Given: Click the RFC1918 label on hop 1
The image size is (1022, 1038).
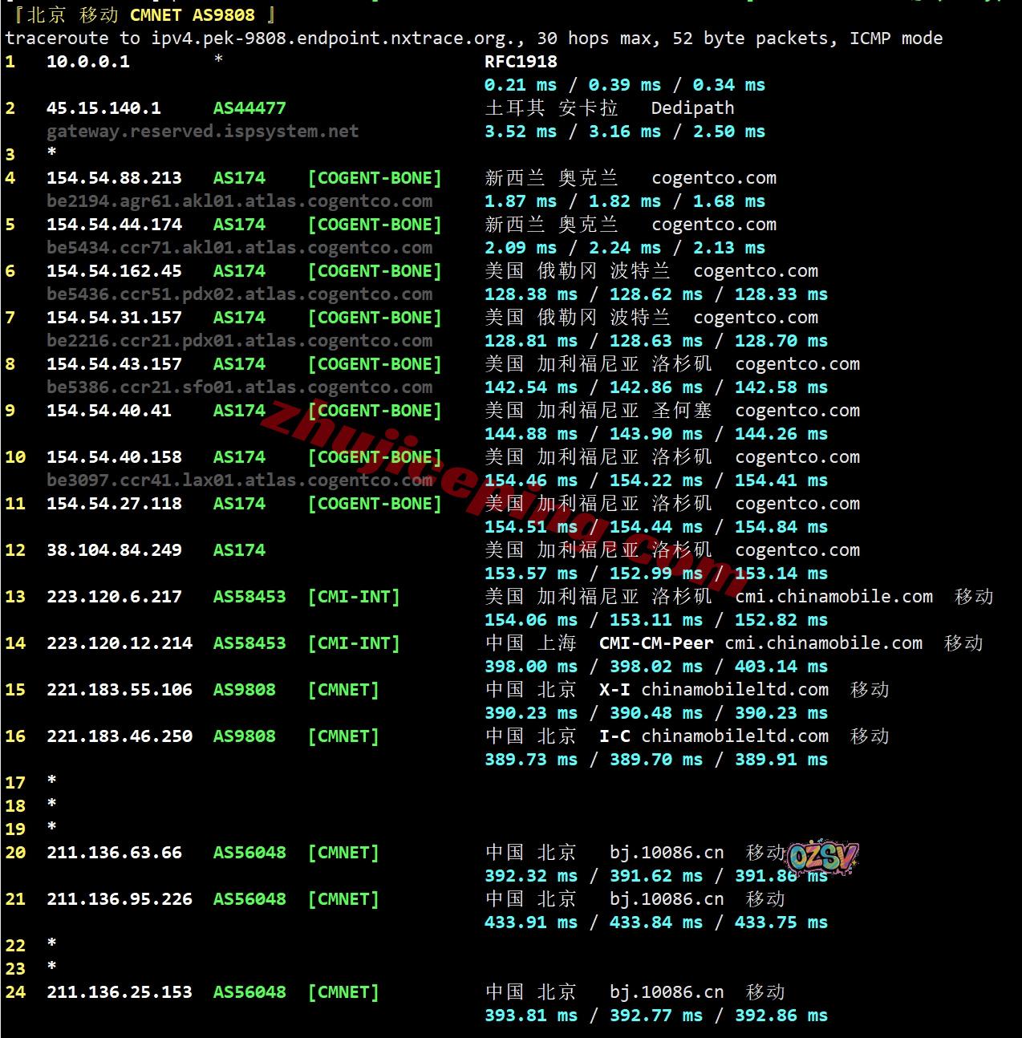Looking at the screenshot, I should [x=521, y=62].
